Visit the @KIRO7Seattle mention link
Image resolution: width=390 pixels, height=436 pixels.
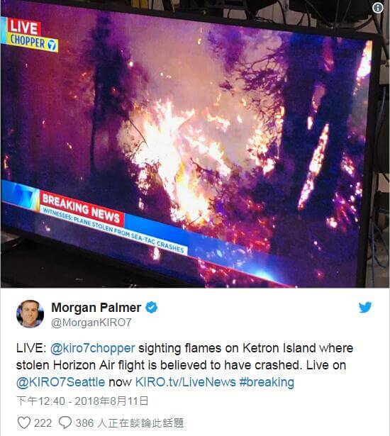point(61,382)
